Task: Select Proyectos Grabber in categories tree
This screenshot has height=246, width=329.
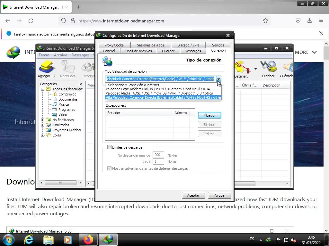Action: coord(67,130)
